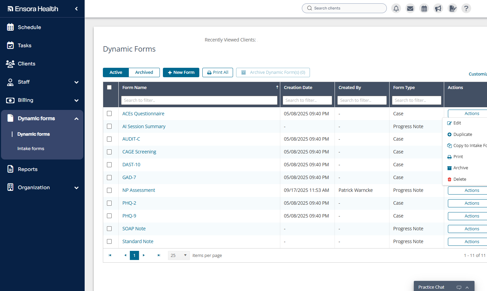The width and height of the screenshot is (487, 291).
Task: Click the Created By filter field
Action: tap(362, 100)
